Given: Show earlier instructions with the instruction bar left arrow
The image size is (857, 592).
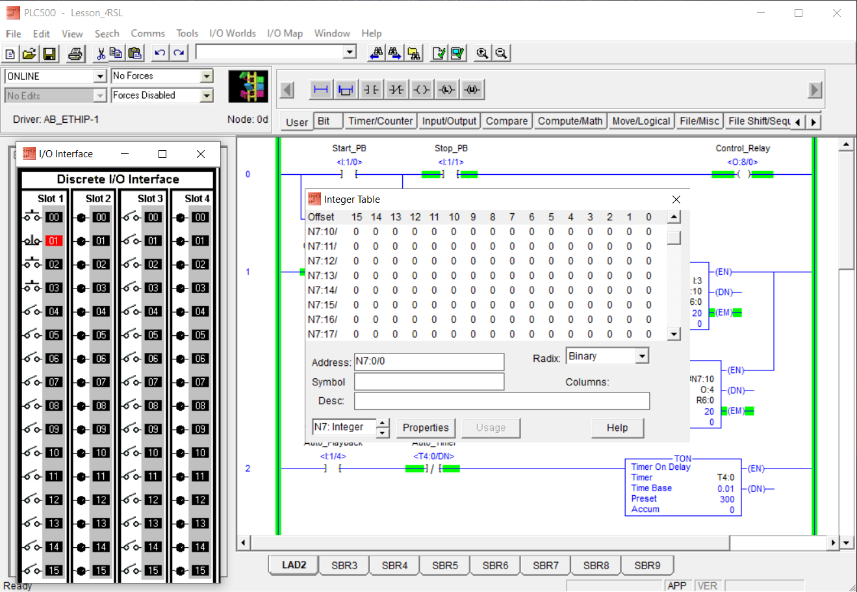Looking at the screenshot, I should pos(287,90).
